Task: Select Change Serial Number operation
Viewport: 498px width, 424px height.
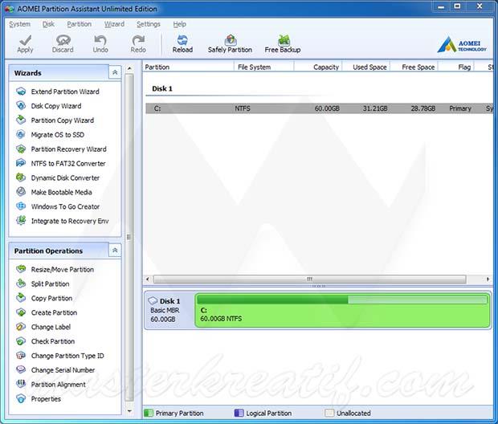Action: pyautogui.click(x=63, y=370)
